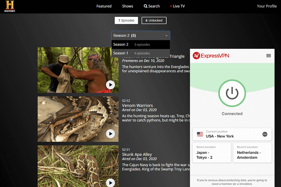Screen dimensions: 281x187
Task: Click the red arrow beside Live TV
Action: tap(171, 6)
